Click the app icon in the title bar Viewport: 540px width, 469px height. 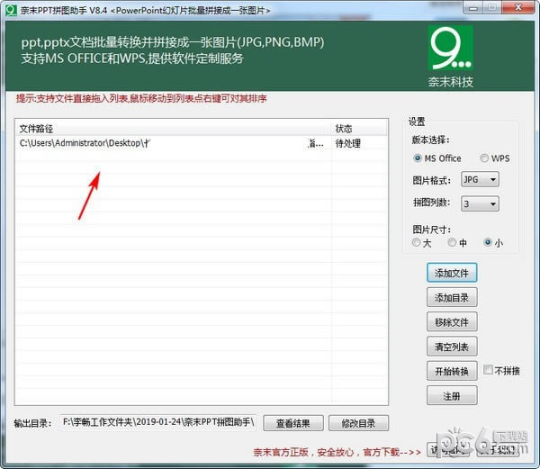[x=10, y=10]
